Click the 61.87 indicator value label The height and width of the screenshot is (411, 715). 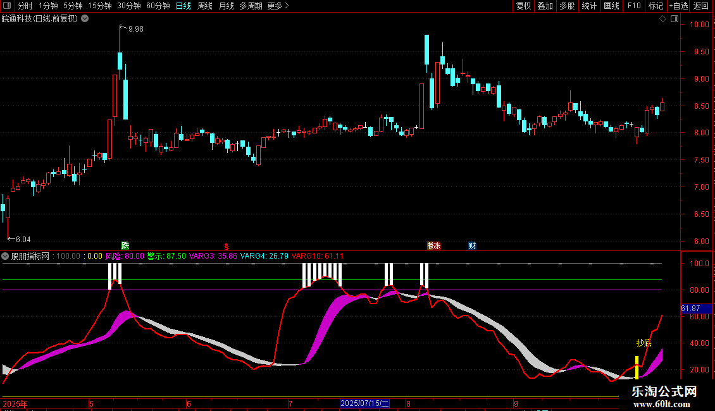(x=690, y=308)
